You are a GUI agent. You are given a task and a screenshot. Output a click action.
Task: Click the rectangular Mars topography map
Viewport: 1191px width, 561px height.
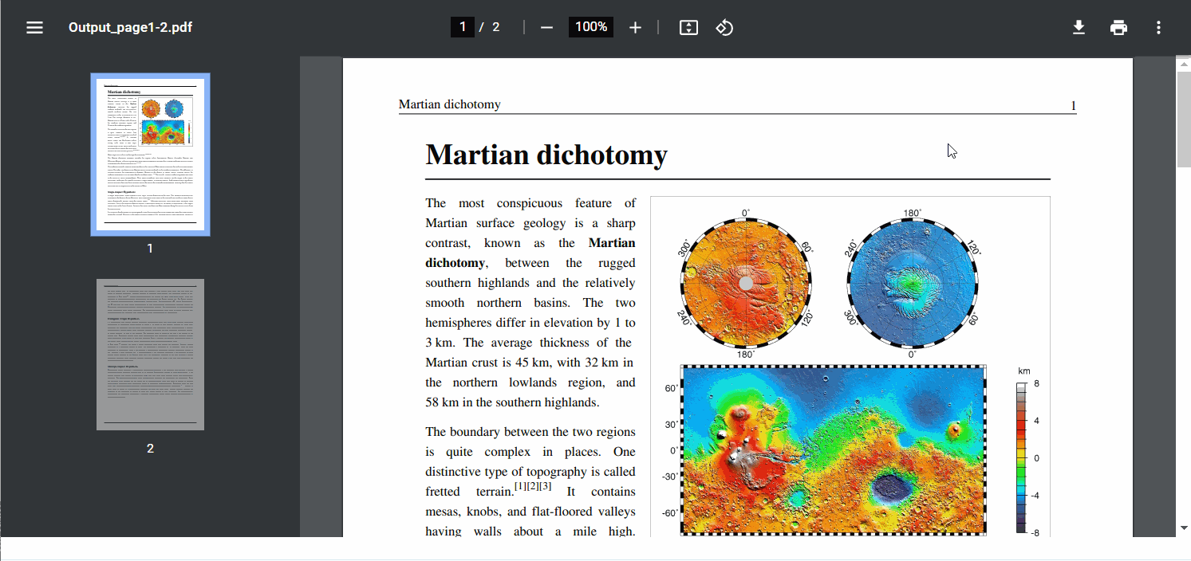(x=834, y=449)
